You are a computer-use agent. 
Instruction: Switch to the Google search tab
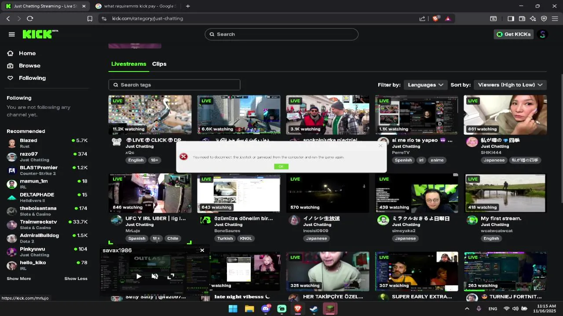click(135, 6)
